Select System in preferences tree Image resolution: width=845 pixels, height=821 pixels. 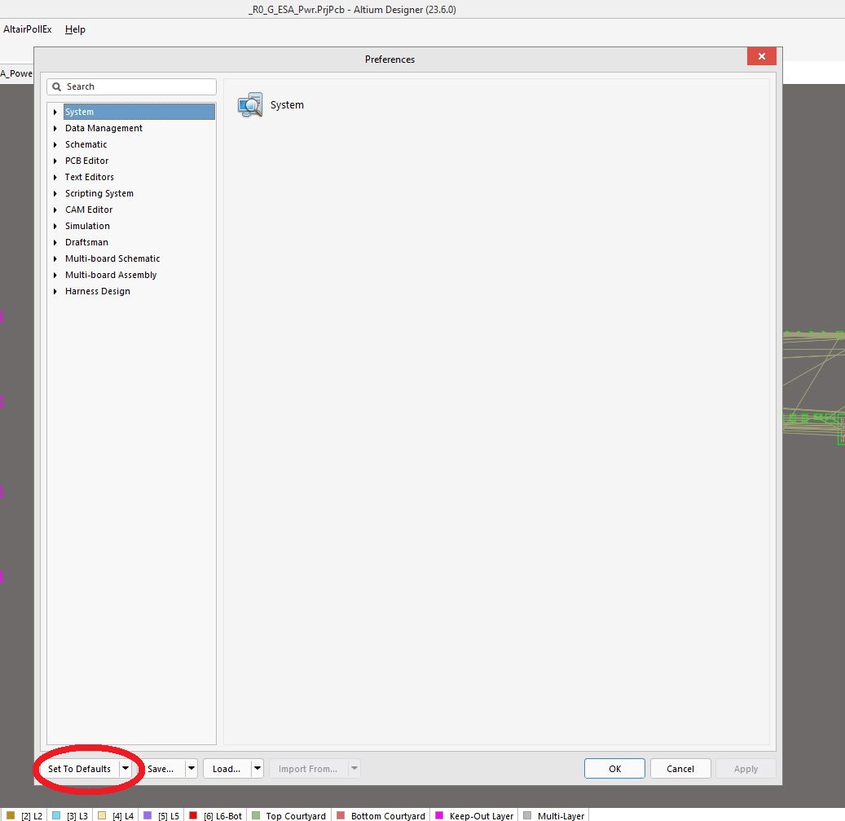(139, 112)
